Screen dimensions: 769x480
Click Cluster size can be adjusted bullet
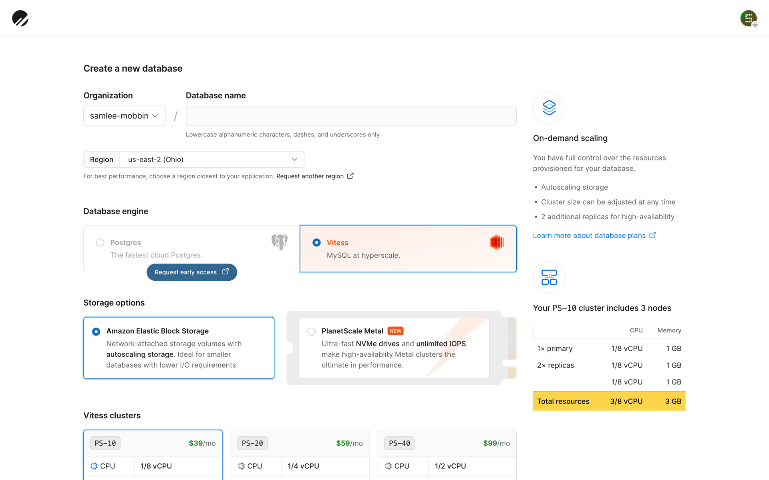pos(608,202)
